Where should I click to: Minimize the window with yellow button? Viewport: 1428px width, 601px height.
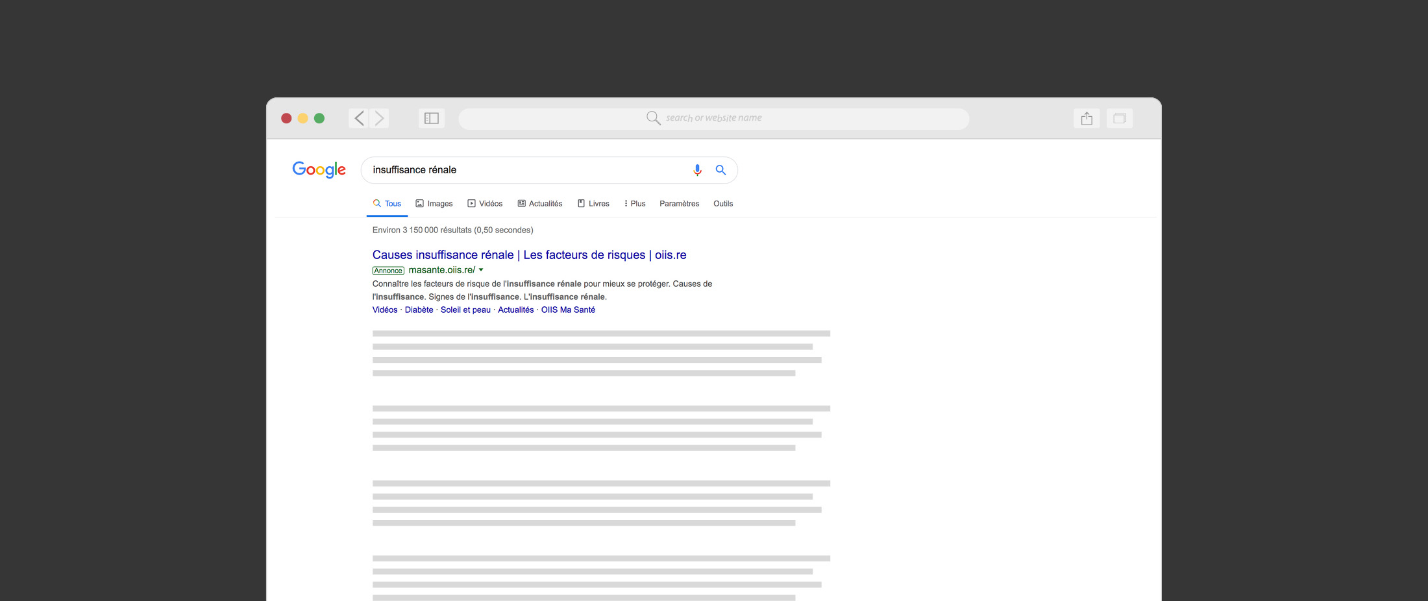302,118
